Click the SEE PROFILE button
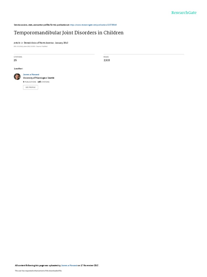Image resolution: width=207 pixels, height=277 pixels. 30,87
